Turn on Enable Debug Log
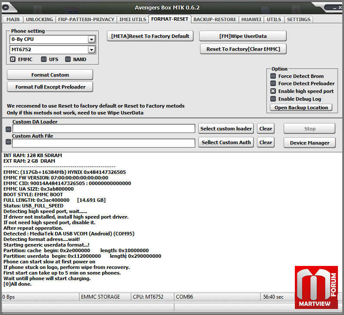Screen dimensions: 344x315 coord(273,99)
